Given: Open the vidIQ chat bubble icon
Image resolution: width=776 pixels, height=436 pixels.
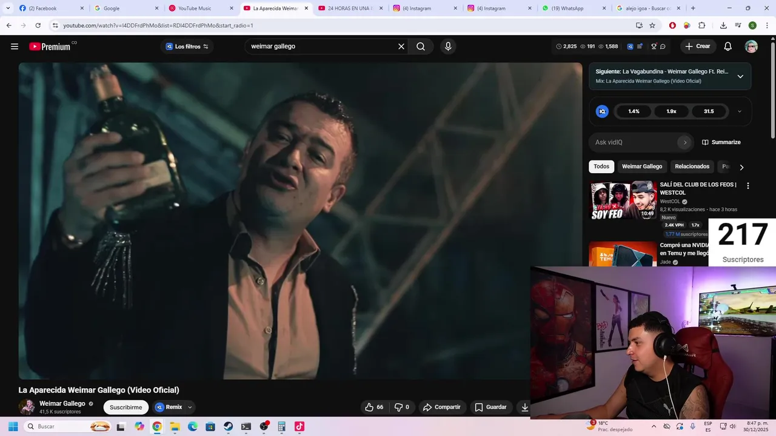Looking at the screenshot, I should point(663,47).
